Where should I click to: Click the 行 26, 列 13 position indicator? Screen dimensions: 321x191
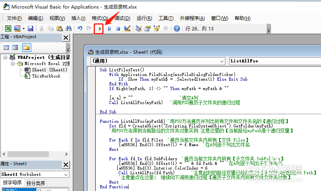pos(200,28)
